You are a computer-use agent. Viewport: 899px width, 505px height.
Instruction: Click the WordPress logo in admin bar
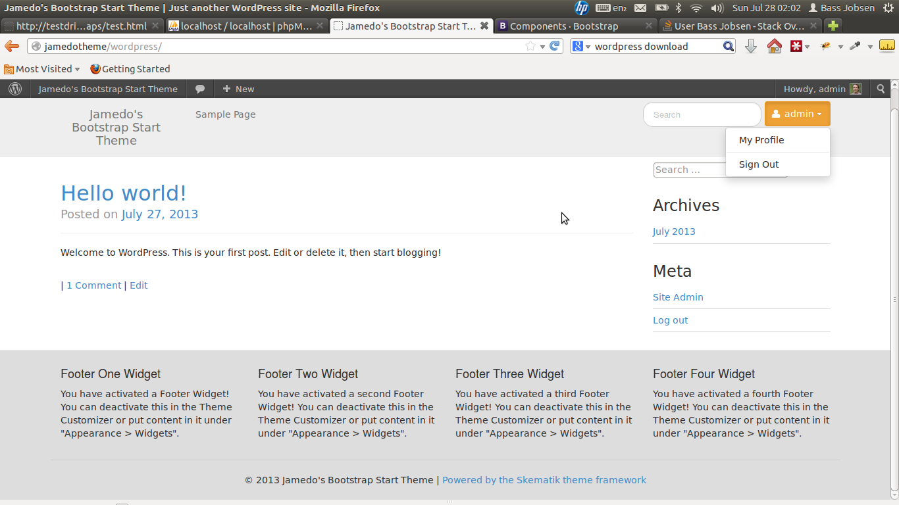pos(15,89)
